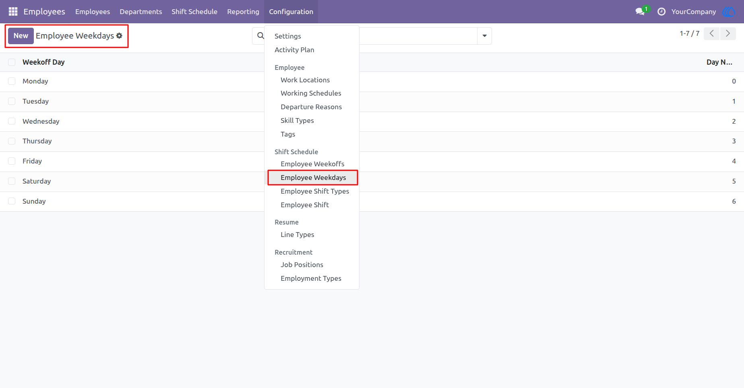Sort by Weekoff Day column header
This screenshot has height=388, width=744.
43,62
